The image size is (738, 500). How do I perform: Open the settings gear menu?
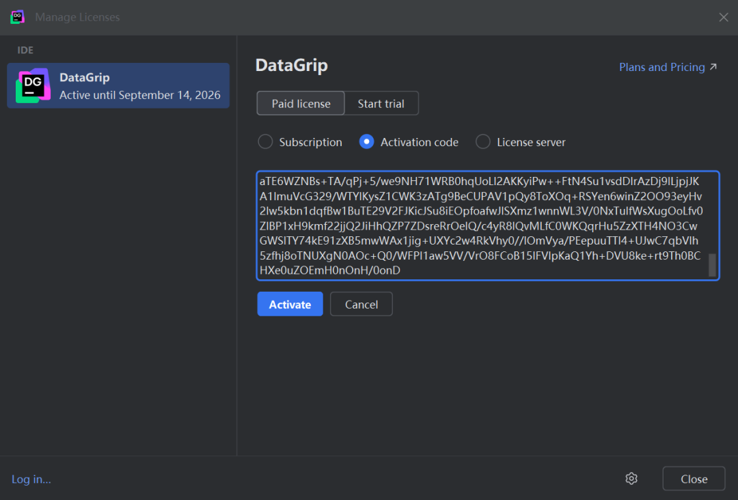click(631, 478)
